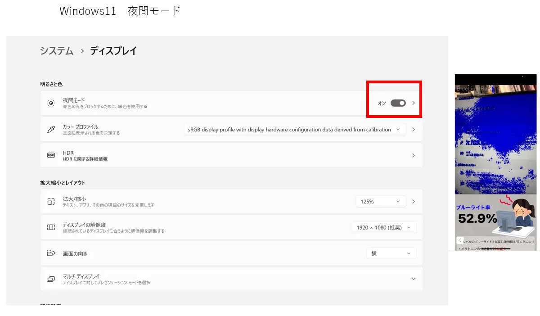The image size is (540, 316).
Task: Click the color profile brush icon
Action: pyautogui.click(x=51, y=129)
